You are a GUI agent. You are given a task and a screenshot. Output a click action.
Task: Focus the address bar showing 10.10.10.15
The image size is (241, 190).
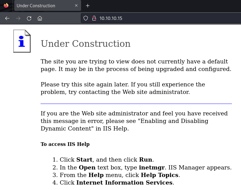click(161, 18)
